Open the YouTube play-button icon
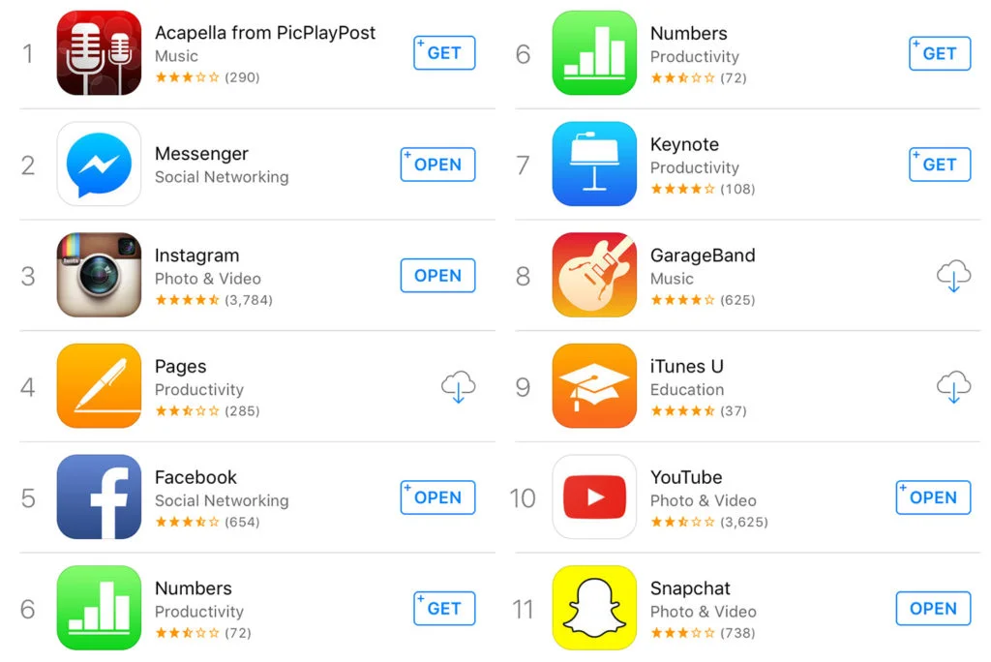The width and height of the screenshot is (991, 662). [x=593, y=497]
